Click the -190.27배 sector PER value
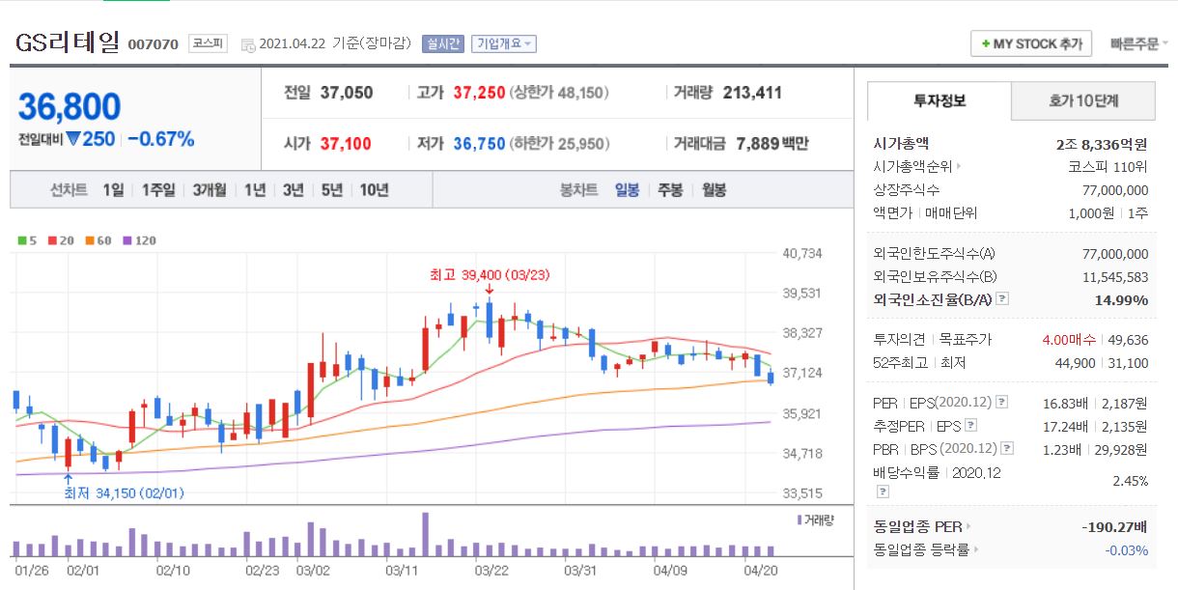Image resolution: width=1178 pixels, height=590 pixels. click(x=1114, y=527)
